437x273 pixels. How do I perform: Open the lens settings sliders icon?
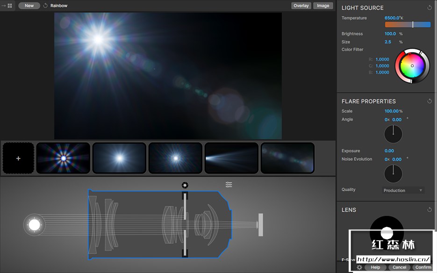[x=229, y=185]
